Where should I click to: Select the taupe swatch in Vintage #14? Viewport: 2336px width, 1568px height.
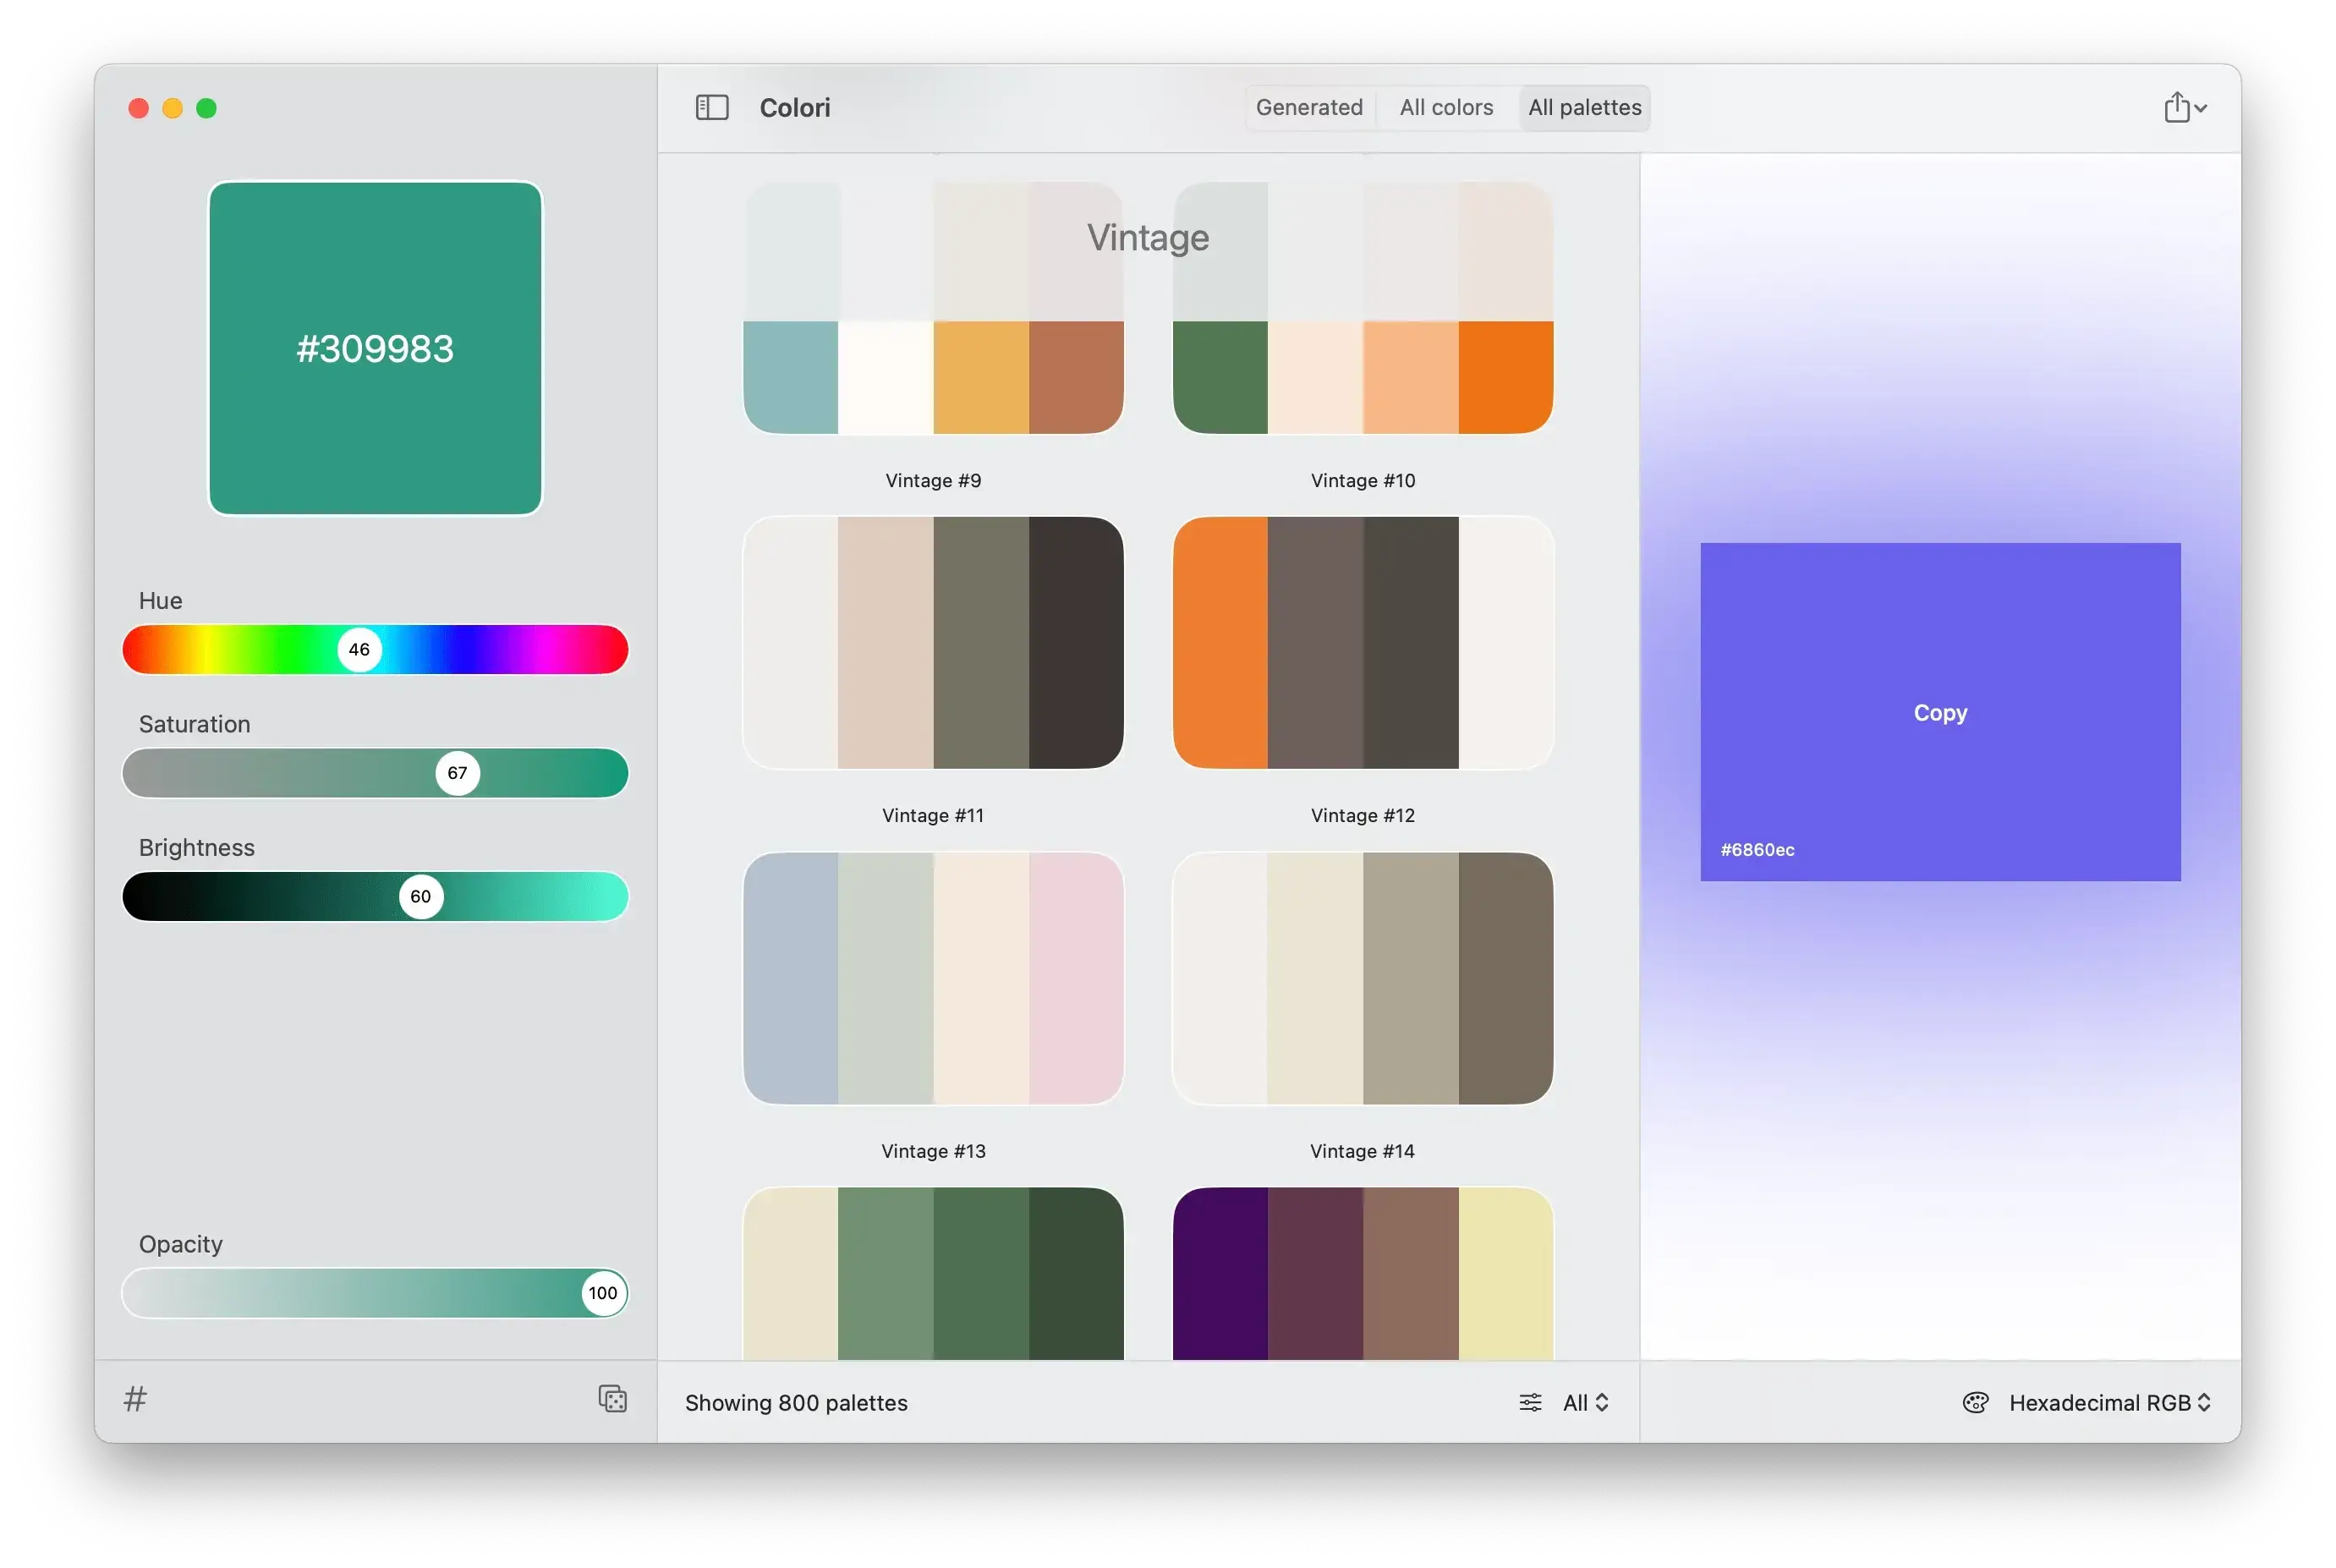pyautogui.click(x=1411, y=978)
